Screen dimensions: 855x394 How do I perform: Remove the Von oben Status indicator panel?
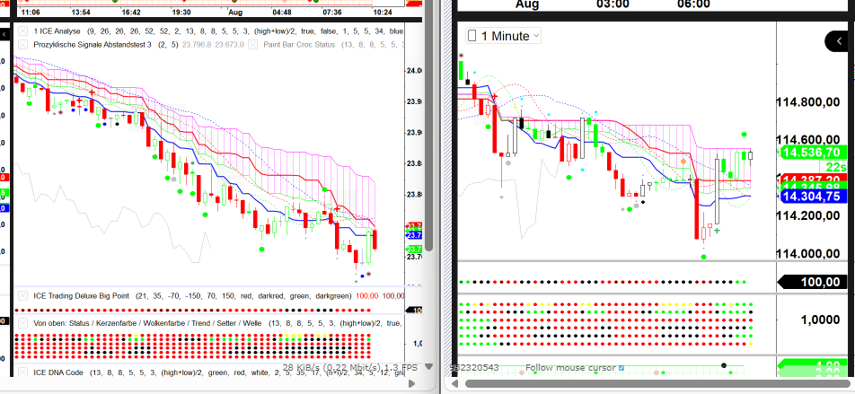coord(22,321)
